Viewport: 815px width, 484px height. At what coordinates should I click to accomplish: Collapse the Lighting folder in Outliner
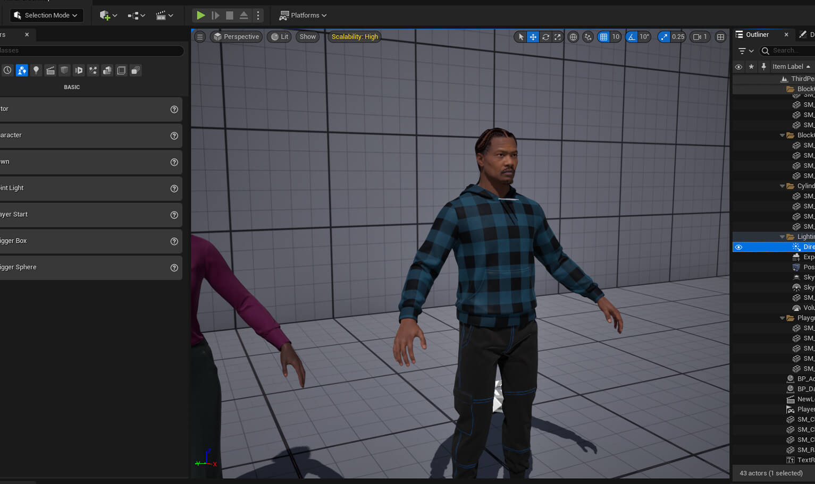pyautogui.click(x=782, y=237)
